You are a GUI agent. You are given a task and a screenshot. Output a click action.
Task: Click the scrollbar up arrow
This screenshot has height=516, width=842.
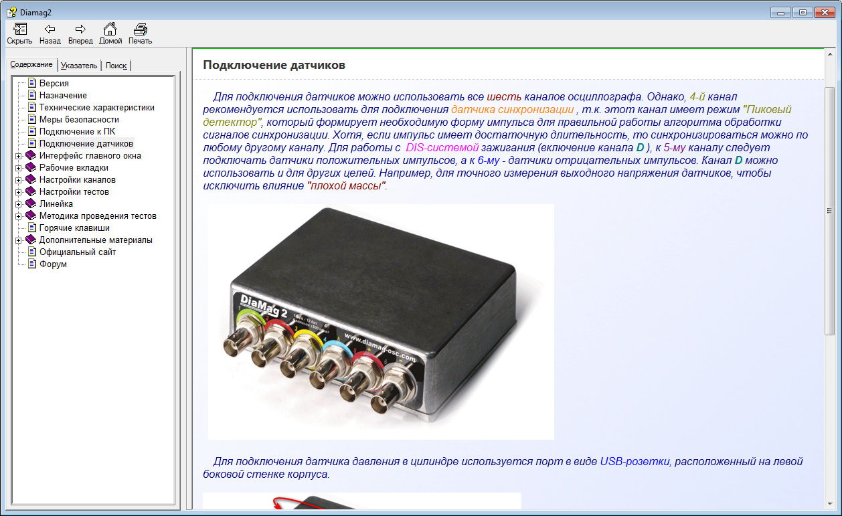[x=830, y=54]
